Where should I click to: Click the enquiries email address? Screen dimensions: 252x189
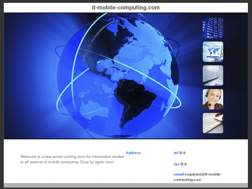tap(198, 177)
